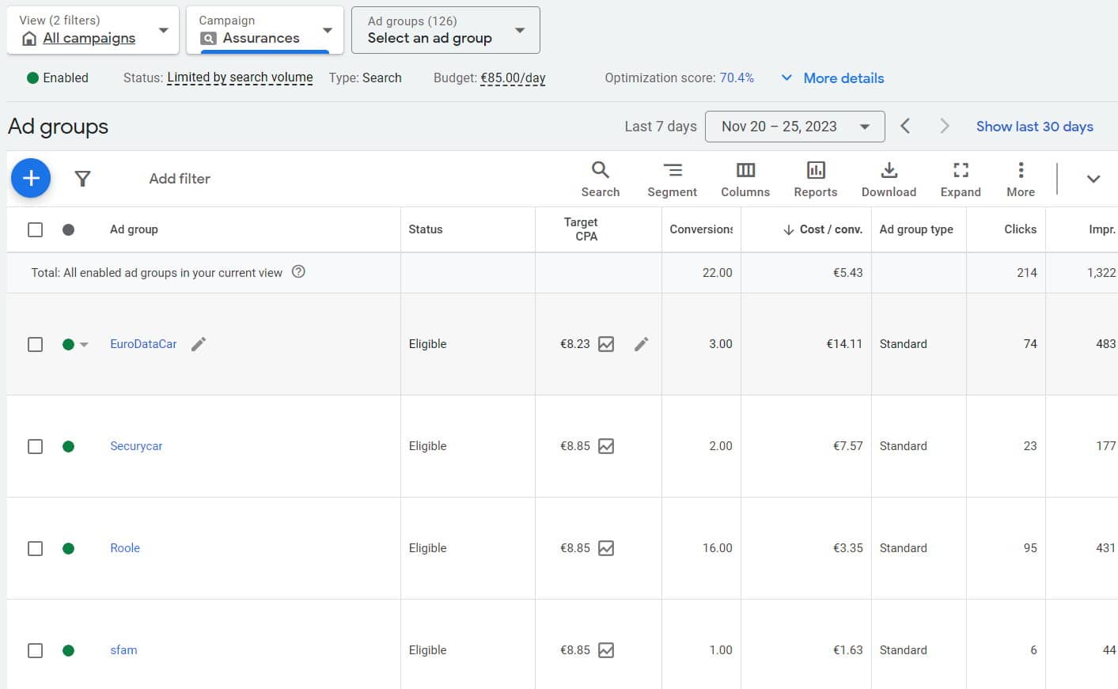This screenshot has width=1118, height=689.
Task: Click Limited by search volume status
Action: point(240,78)
